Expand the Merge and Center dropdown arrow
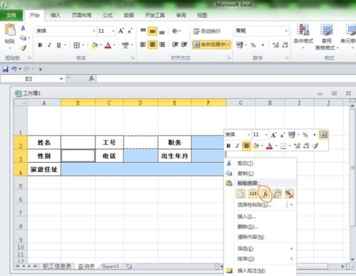 pyautogui.click(x=229, y=44)
